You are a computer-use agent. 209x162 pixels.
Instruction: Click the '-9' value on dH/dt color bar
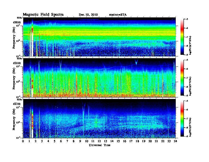[187, 55]
